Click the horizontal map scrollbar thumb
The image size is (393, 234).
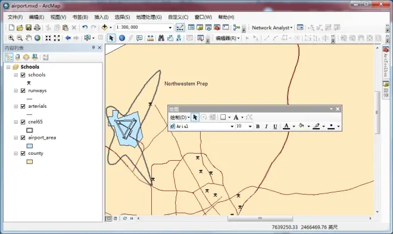click(260, 219)
